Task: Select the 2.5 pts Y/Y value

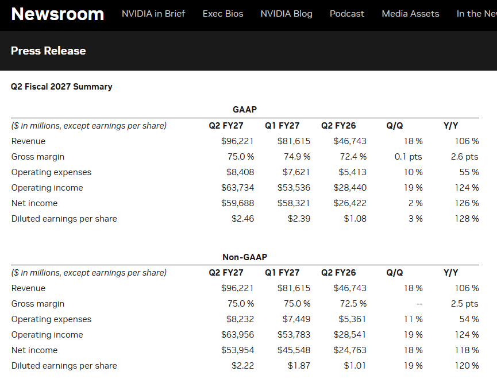Action: tap(465, 304)
